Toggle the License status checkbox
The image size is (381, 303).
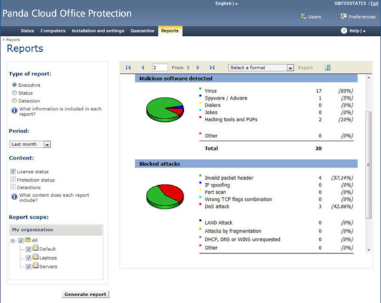[13, 171]
